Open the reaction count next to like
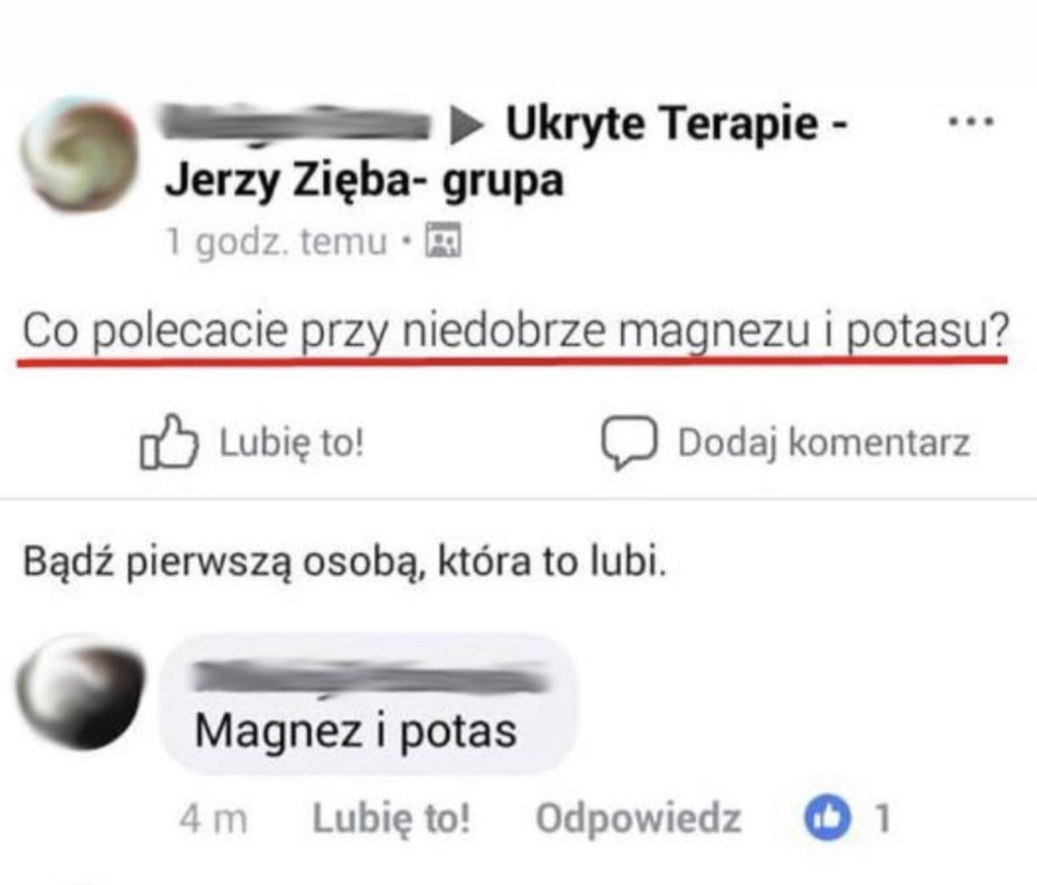This screenshot has height=885, width=1037. pos(883,819)
